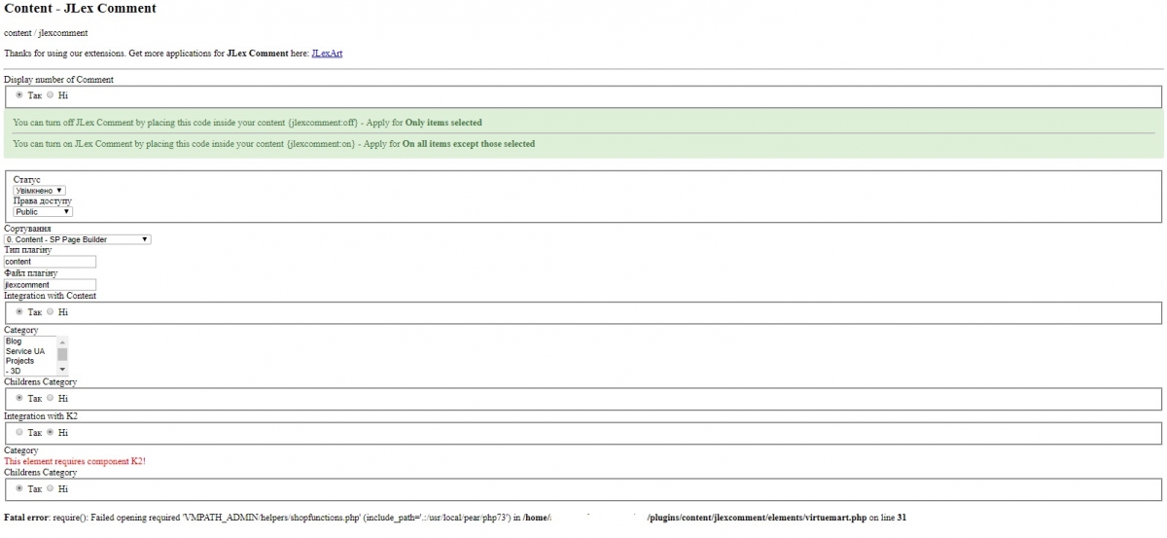
Task: Select 'Так' for Display number of Comment
Action: pos(19,95)
